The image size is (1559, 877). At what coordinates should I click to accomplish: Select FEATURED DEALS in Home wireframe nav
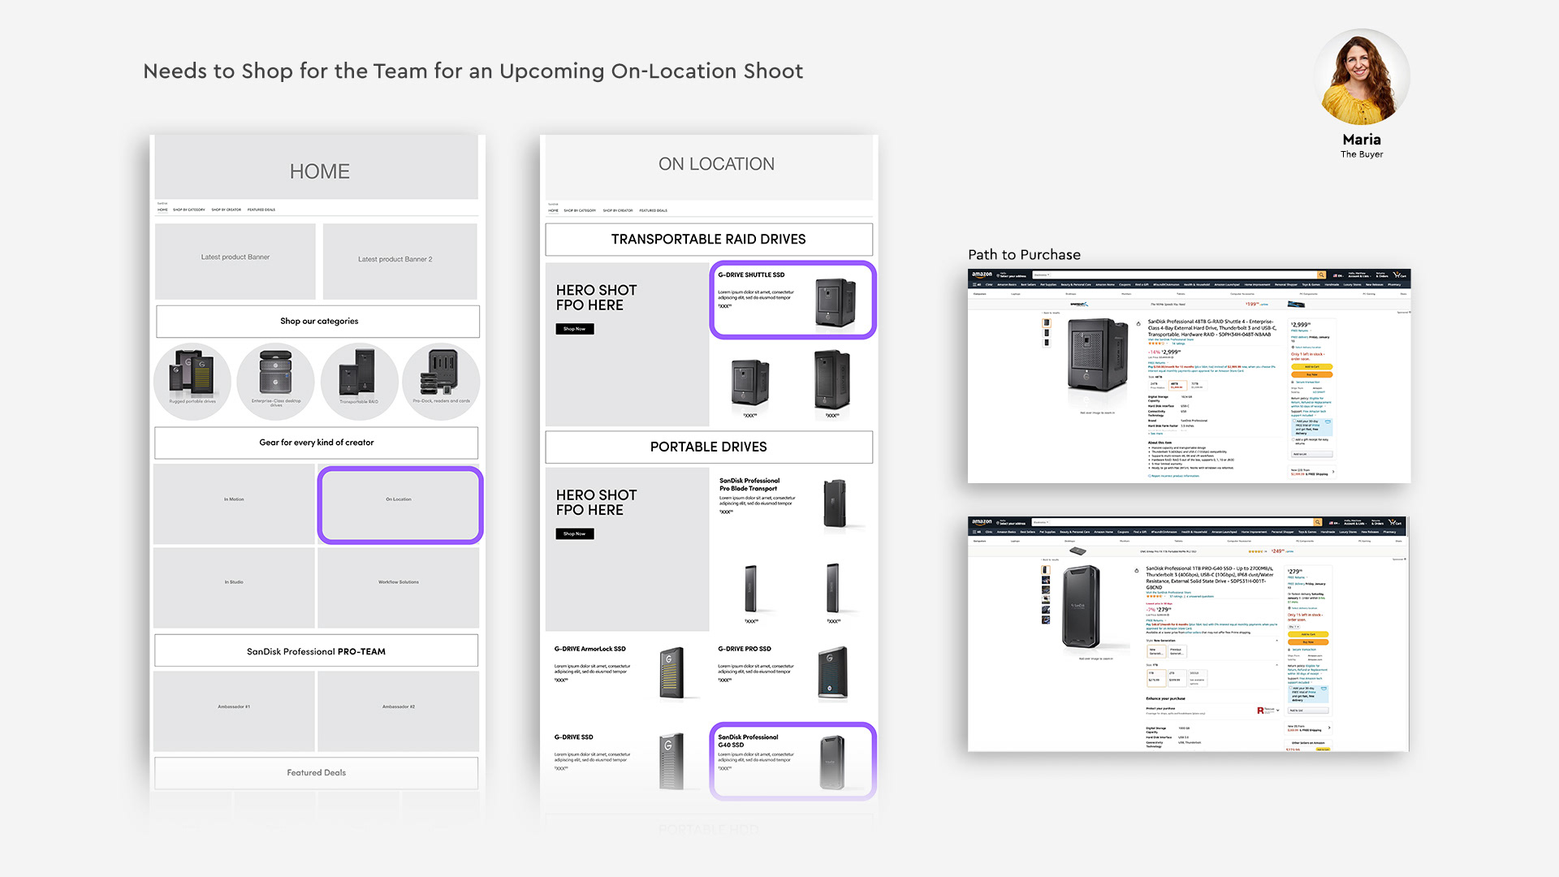[261, 210]
